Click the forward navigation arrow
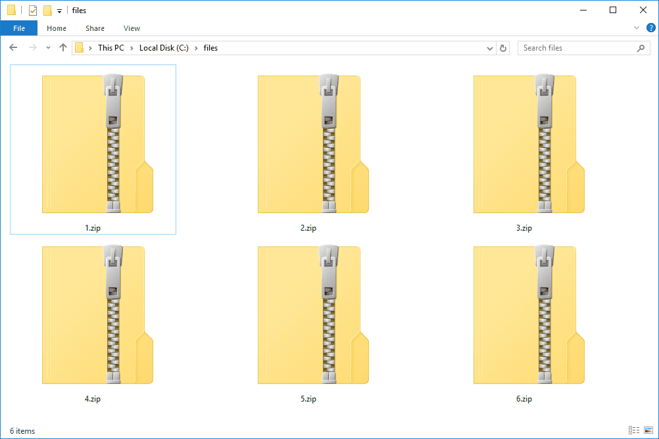Image resolution: width=659 pixels, height=439 pixels. coord(30,47)
